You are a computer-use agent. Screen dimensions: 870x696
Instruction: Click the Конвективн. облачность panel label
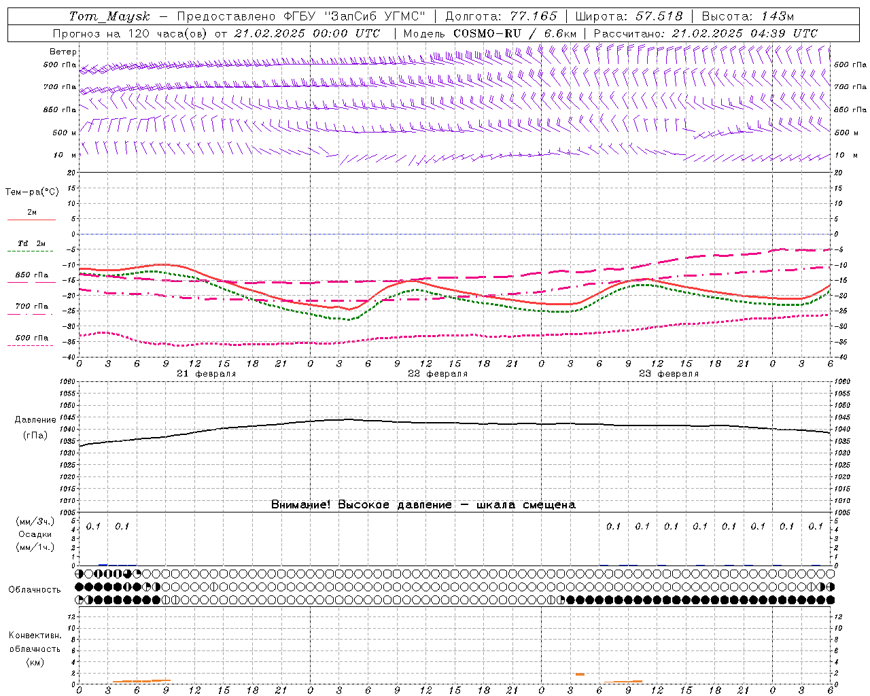point(35,642)
